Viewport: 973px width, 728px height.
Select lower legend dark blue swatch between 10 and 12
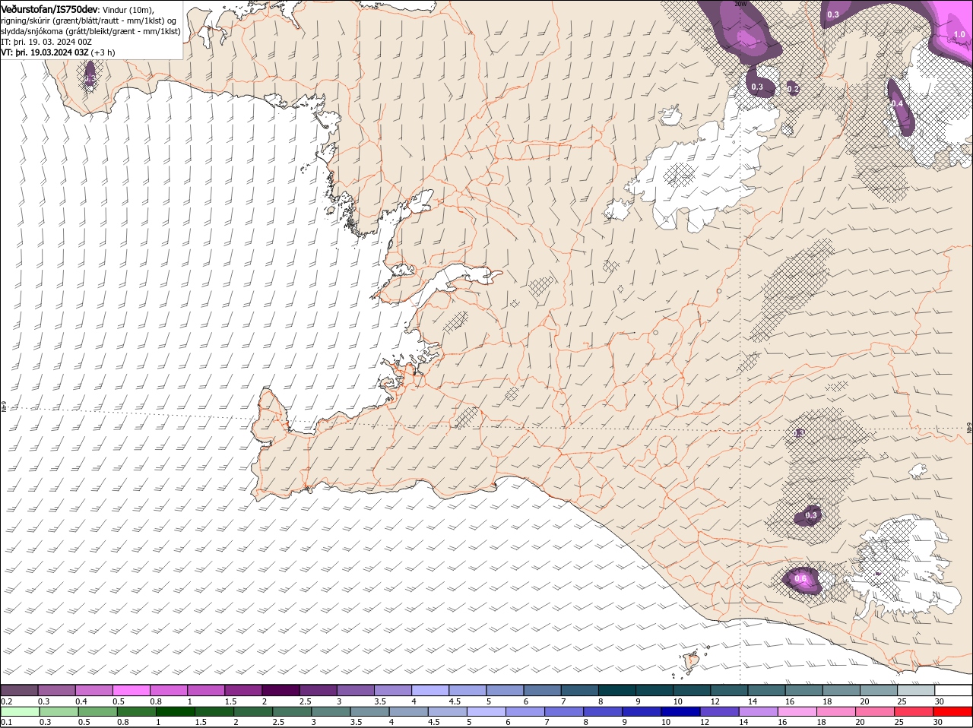680,711
